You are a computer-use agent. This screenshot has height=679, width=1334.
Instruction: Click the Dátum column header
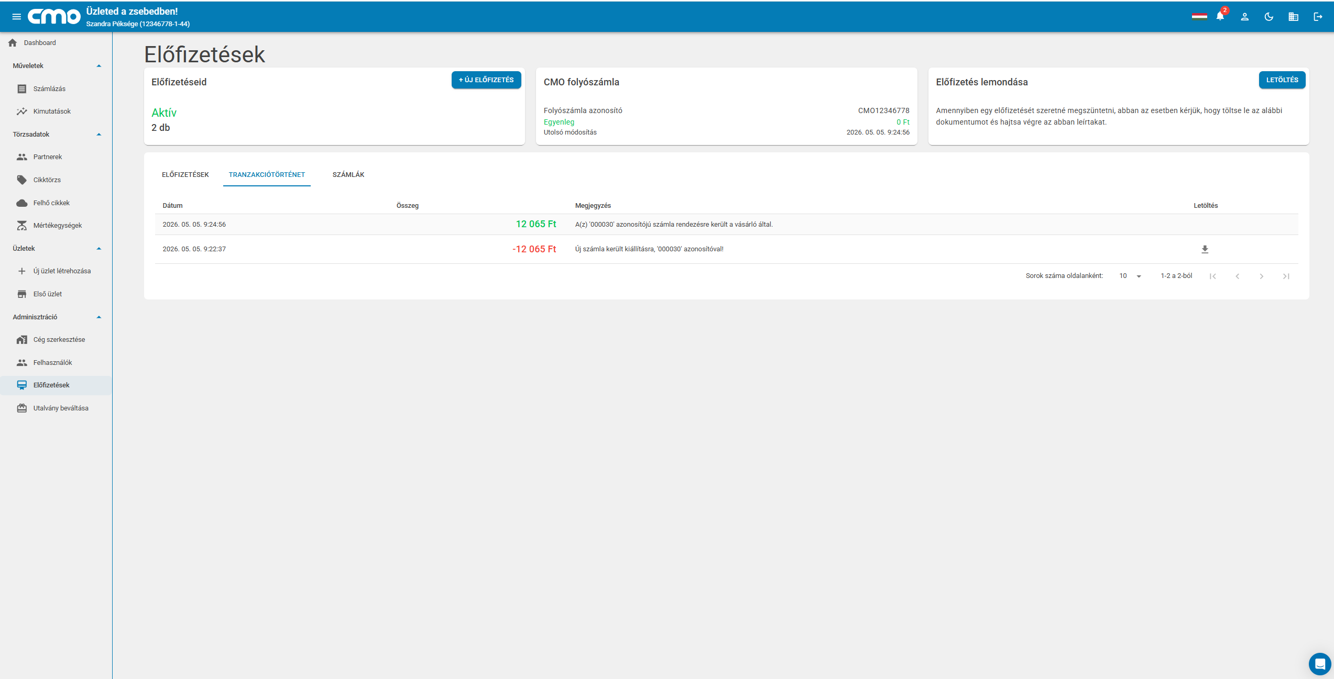[x=172, y=206]
